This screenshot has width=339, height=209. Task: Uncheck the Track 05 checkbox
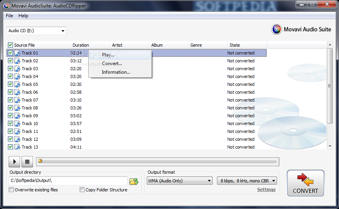[10, 84]
